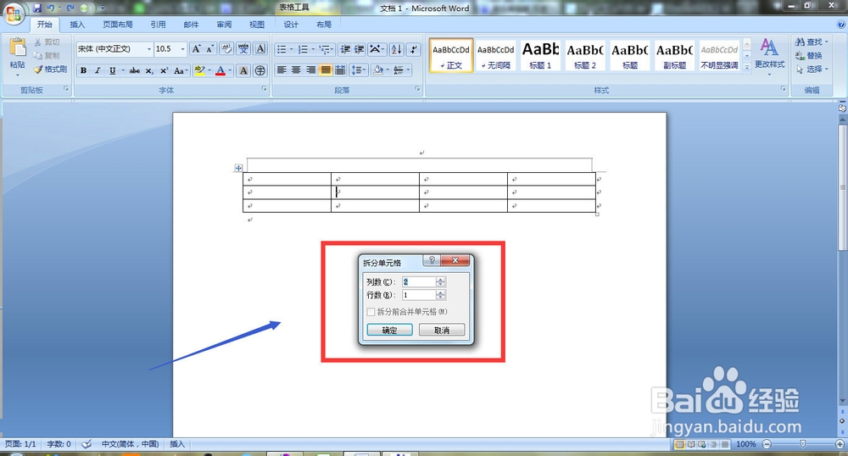Screen dimensions: 848x456
Task: Switch to the 设计 (Design) table tools tab
Action: click(x=291, y=25)
